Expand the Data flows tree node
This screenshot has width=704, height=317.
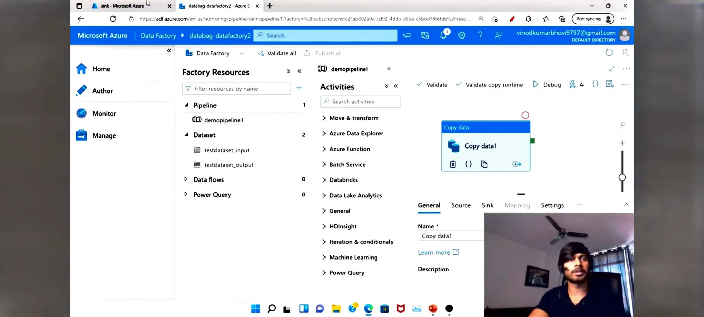(186, 179)
